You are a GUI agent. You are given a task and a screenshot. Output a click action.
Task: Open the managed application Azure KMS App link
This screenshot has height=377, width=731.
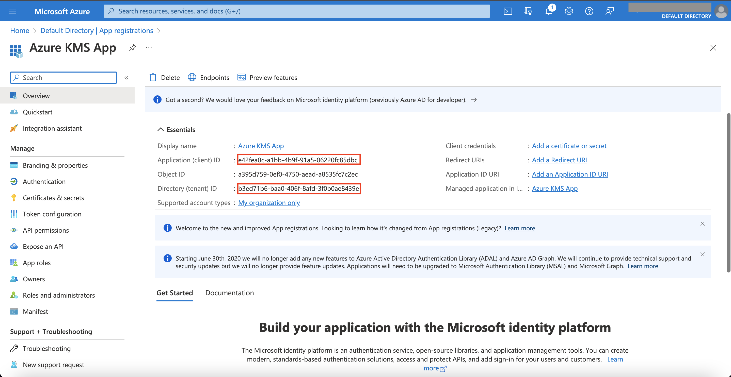(x=554, y=188)
